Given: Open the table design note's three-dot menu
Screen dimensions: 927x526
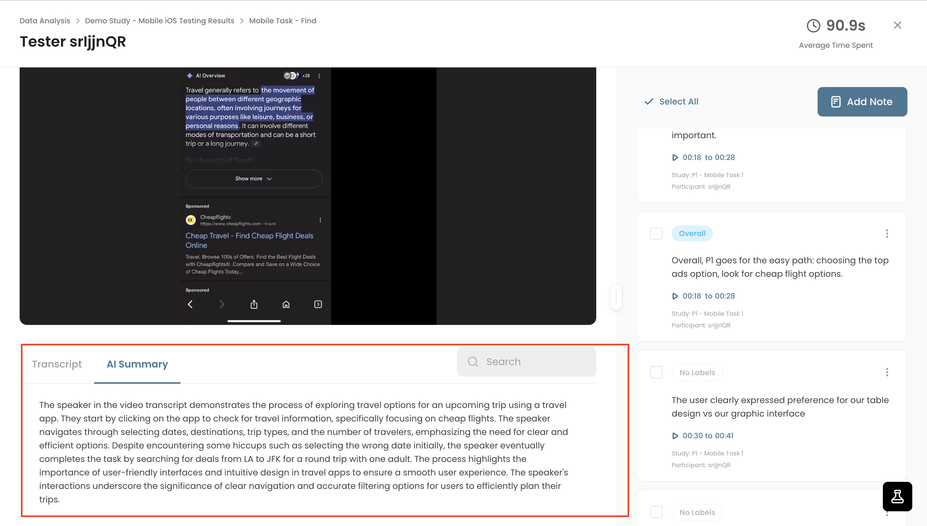Looking at the screenshot, I should [887, 372].
